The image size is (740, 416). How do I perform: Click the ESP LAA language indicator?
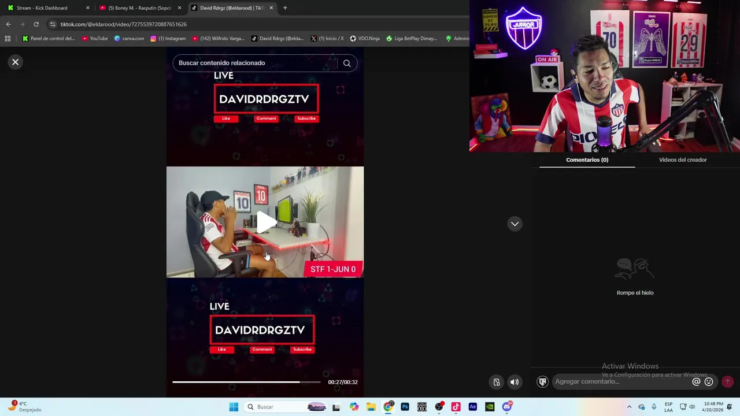(668, 407)
